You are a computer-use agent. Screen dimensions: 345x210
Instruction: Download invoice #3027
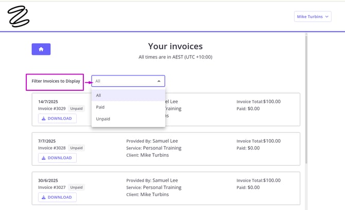(x=57, y=197)
